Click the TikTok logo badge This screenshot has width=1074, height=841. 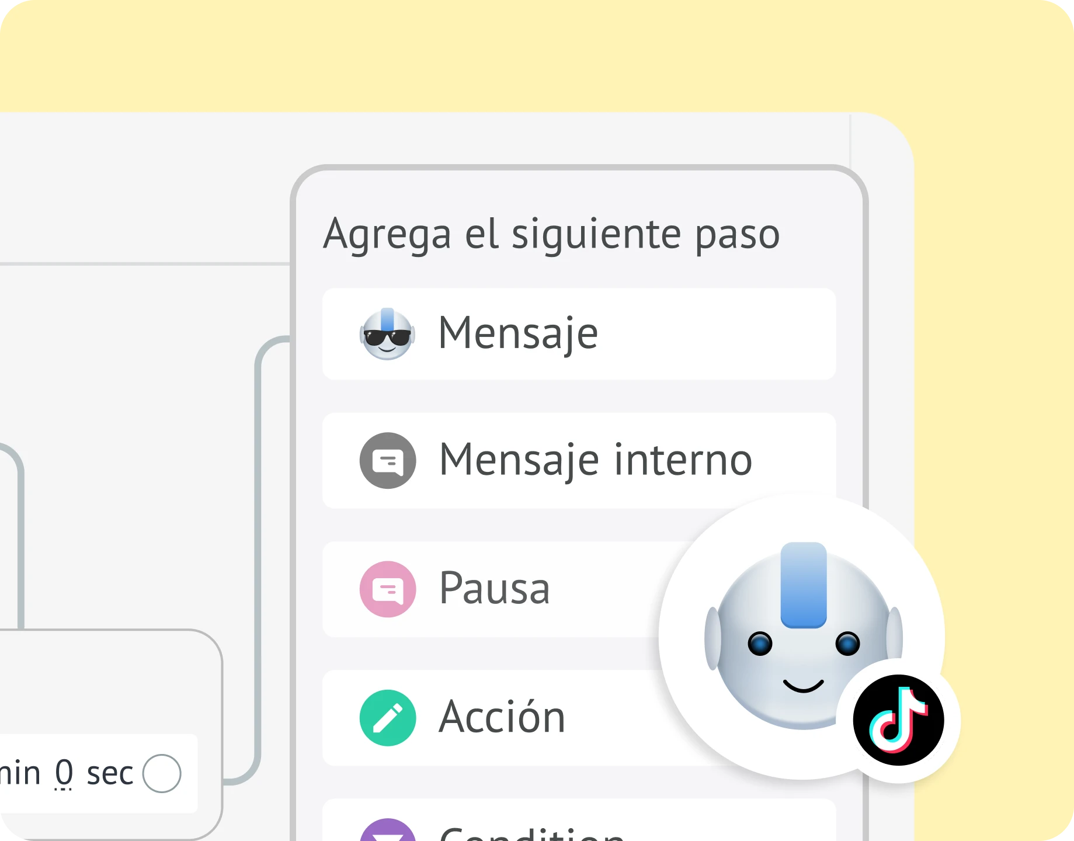tap(898, 720)
